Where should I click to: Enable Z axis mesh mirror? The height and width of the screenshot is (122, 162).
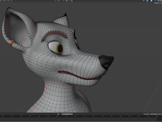[159, 3]
